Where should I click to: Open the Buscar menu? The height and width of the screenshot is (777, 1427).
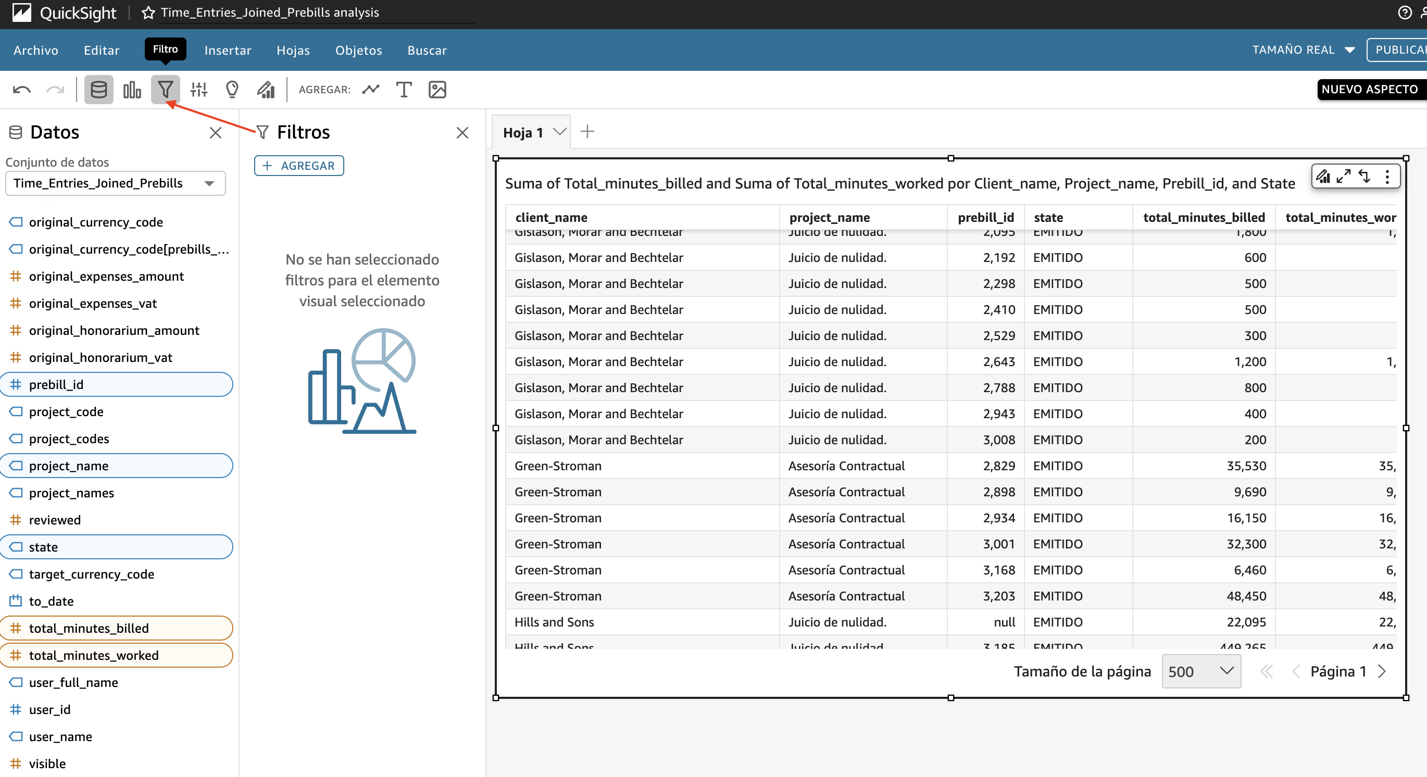(427, 51)
